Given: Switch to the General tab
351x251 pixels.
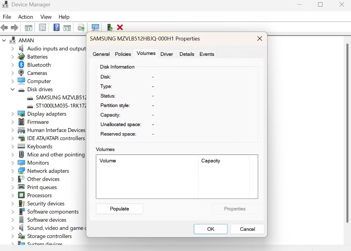Looking at the screenshot, I should pyautogui.click(x=101, y=54).
